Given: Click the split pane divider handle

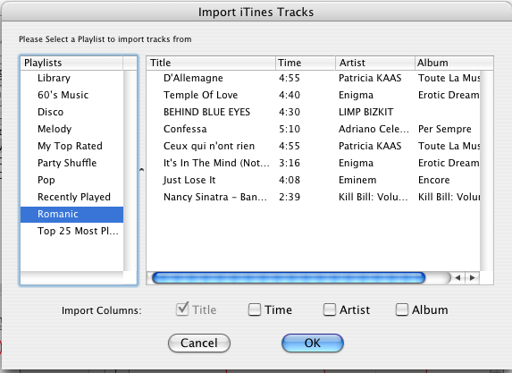Looking at the screenshot, I should [x=142, y=170].
